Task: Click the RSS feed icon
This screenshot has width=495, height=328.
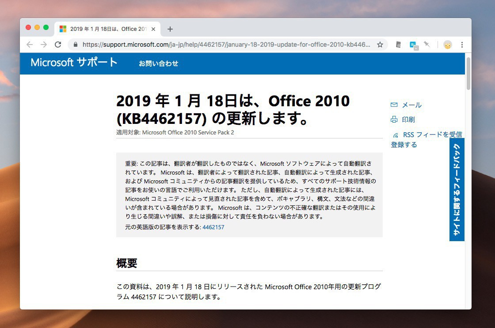Action: [396, 135]
